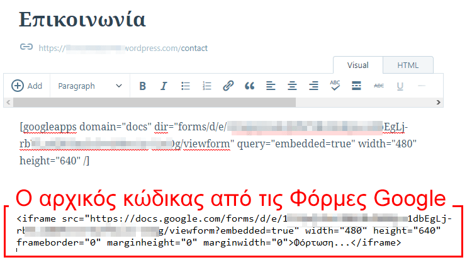Viewport: 472px width, 272px height.
Task: Toggle italic formatting
Action: pyautogui.click(x=164, y=86)
